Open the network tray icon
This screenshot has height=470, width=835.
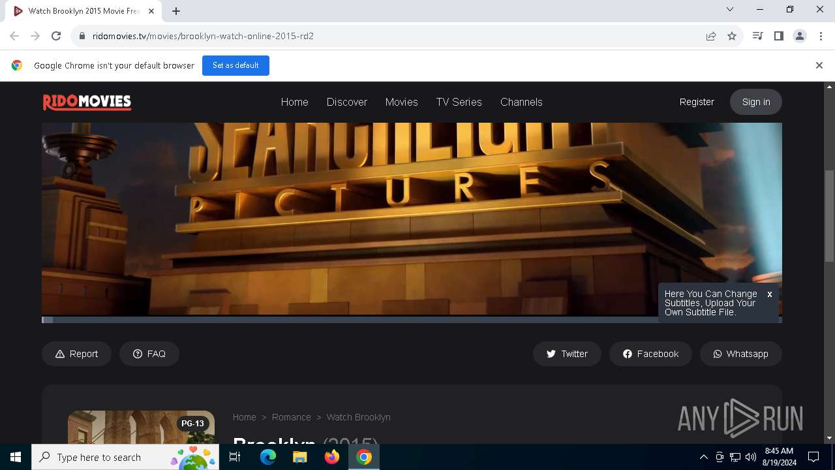[x=735, y=457]
